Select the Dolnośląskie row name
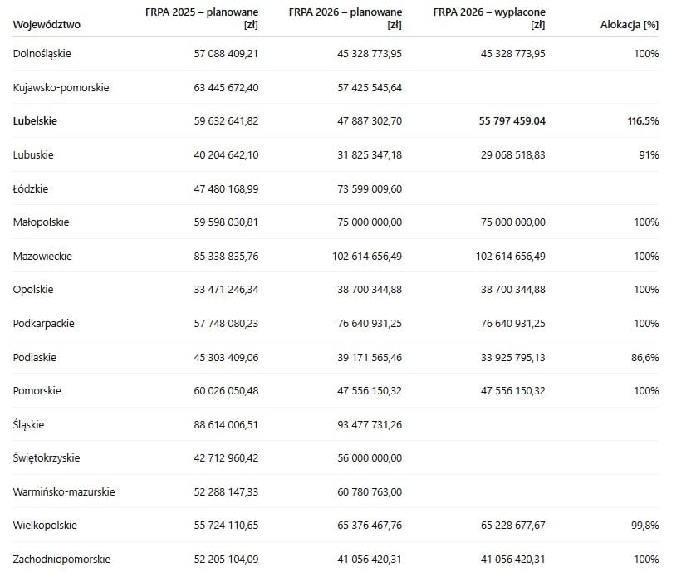This screenshot has height=577, width=691. click(x=42, y=53)
